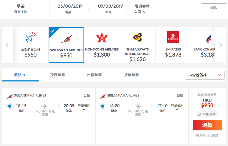Select the Emirates red logo

coord(173,37)
